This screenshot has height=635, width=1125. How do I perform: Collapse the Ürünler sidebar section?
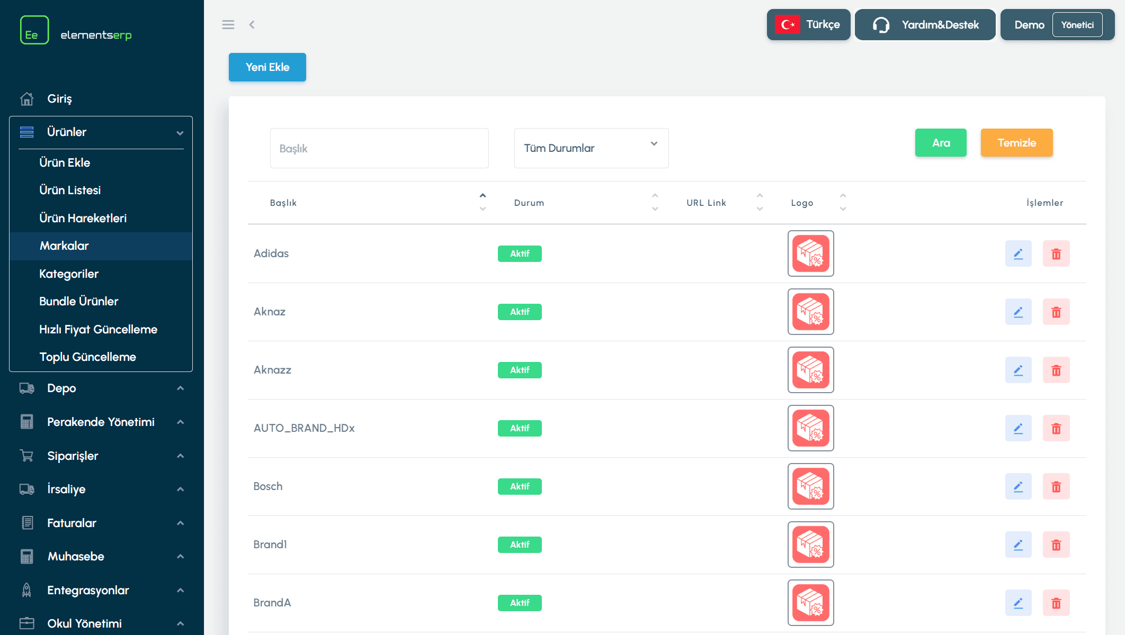pyautogui.click(x=101, y=132)
